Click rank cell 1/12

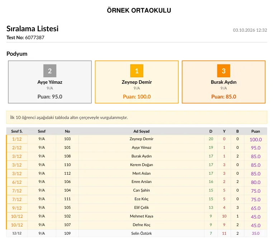tap(17, 139)
